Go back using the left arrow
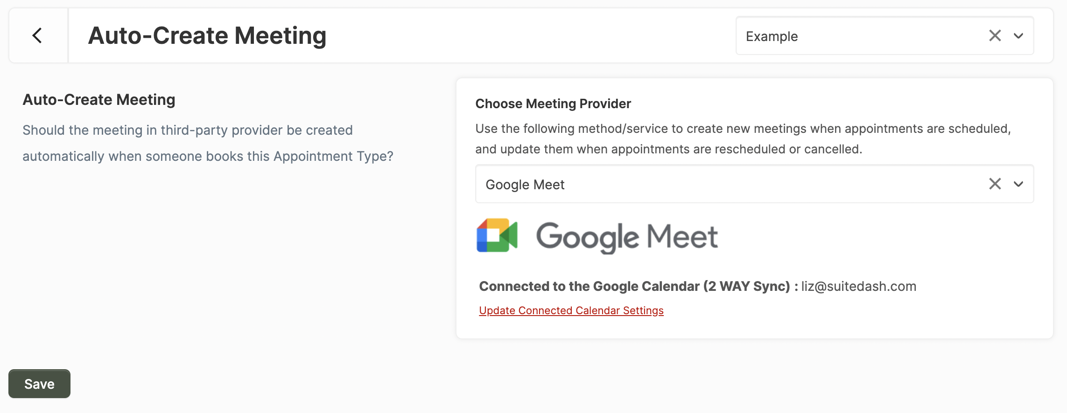This screenshot has width=1067, height=413. tap(37, 35)
